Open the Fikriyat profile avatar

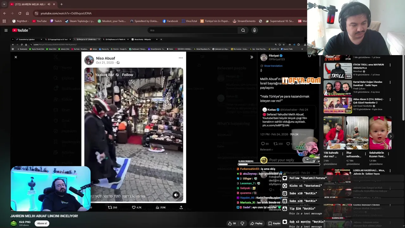[x=264, y=57]
